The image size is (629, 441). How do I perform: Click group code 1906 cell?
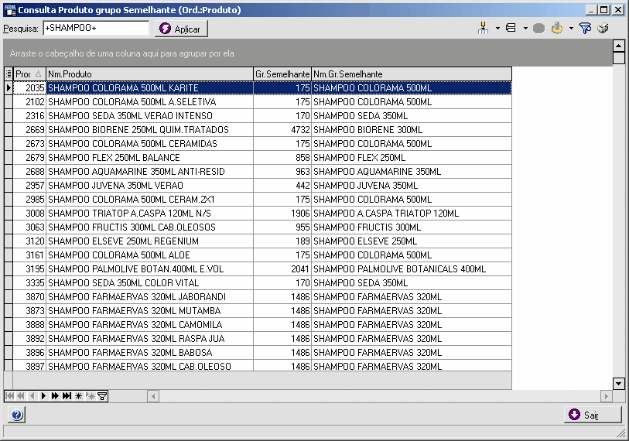coord(282,214)
